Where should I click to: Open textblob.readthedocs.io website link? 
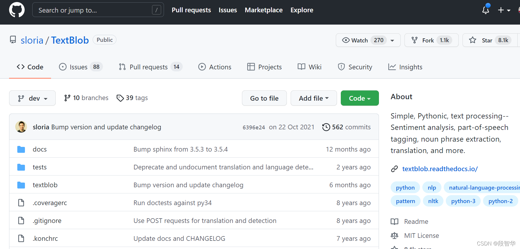[440, 169]
